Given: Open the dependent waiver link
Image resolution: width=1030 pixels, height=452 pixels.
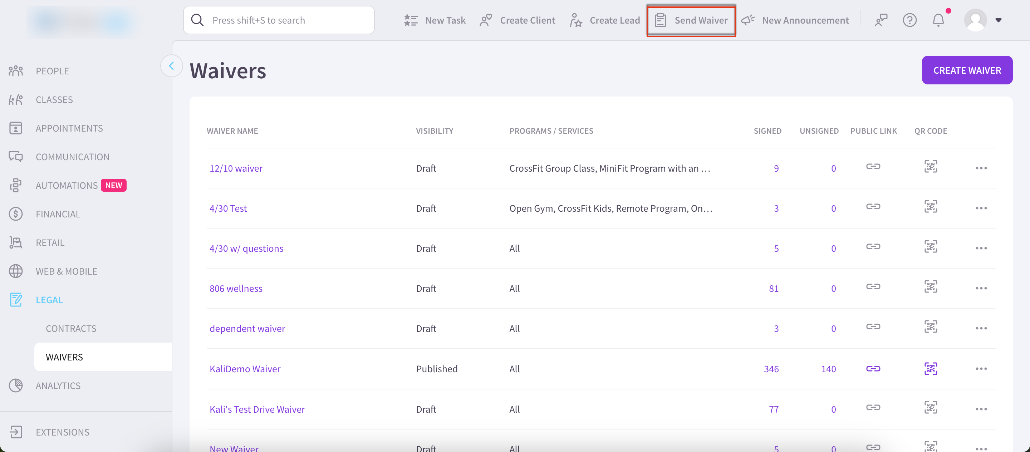Looking at the screenshot, I should pos(247,329).
